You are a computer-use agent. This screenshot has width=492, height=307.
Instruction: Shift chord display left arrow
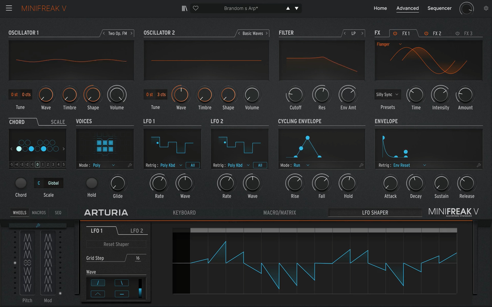[x=11, y=149]
